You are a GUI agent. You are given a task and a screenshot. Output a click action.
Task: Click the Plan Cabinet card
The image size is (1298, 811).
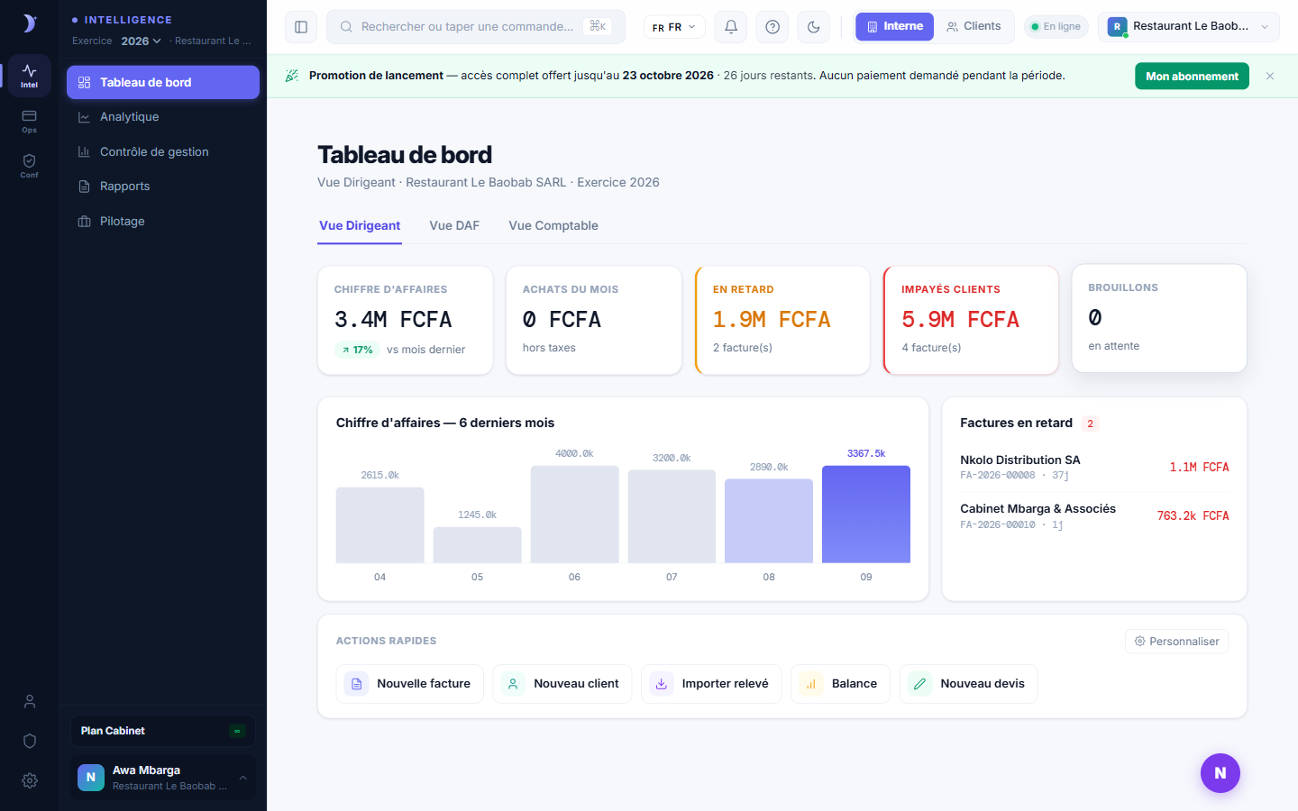pyautogui.click(x=163, y=731)
